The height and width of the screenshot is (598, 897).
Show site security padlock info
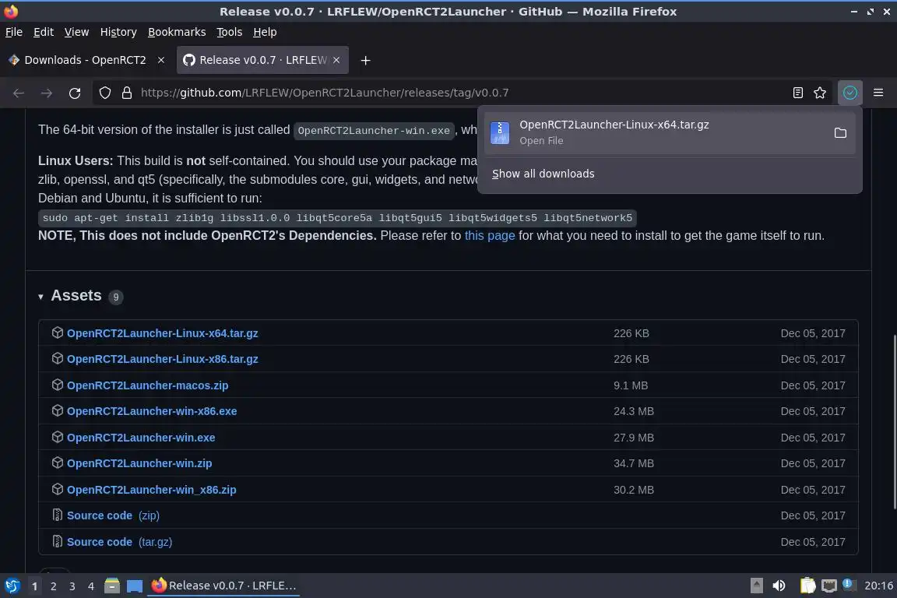click(x=127, y=93)
